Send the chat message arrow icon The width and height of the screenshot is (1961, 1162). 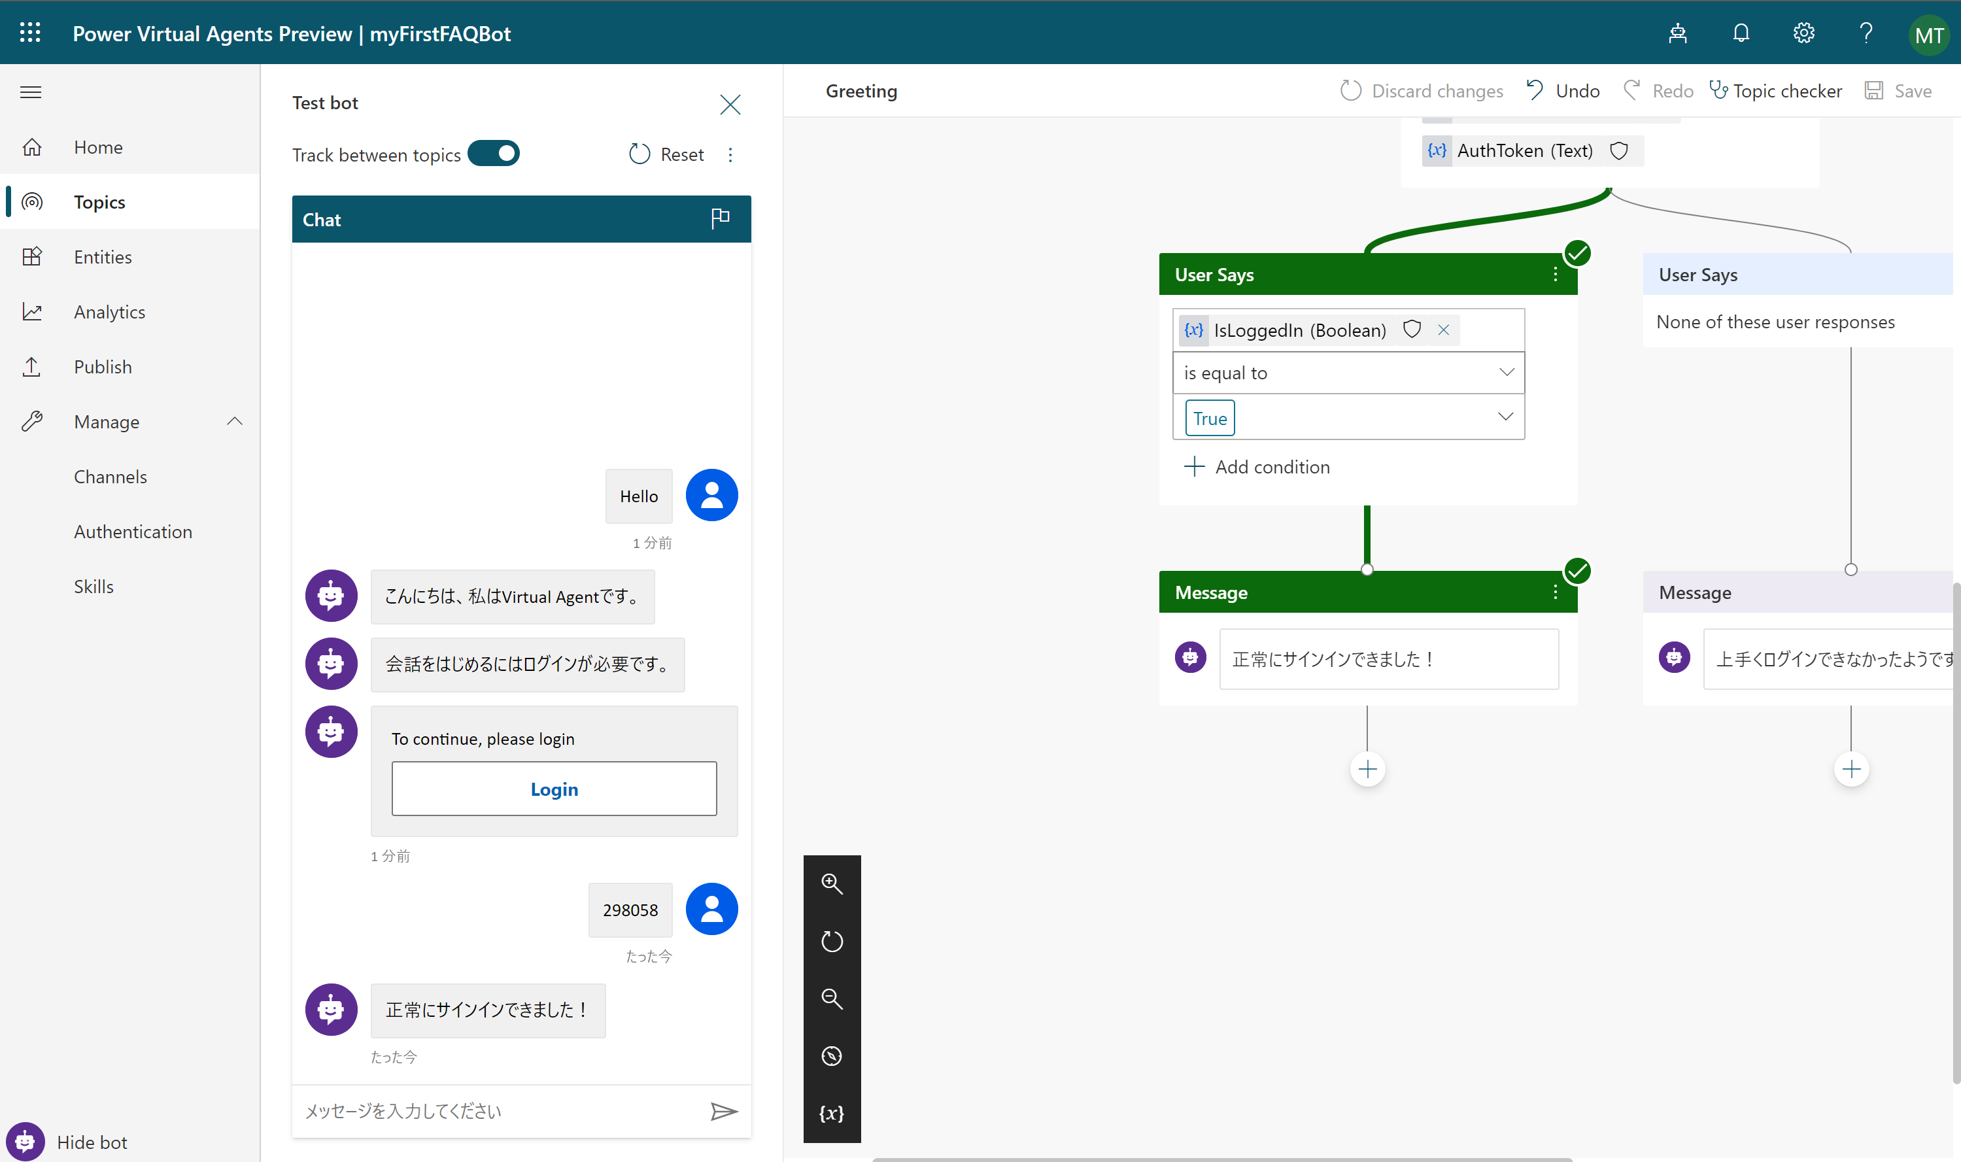click(x=724, y=1111)
